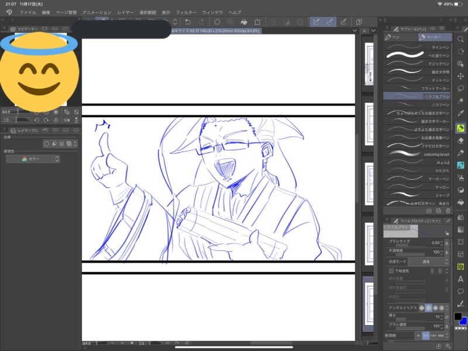The height and width of the screenshot is (351, 468).
Task: Choose the colouring brush sub tool
Action: (417, 154)
